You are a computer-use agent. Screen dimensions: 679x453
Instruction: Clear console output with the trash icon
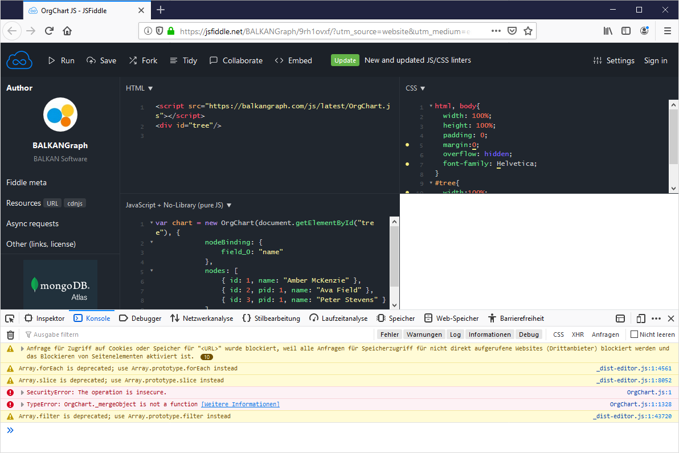(x=10, y=334)
